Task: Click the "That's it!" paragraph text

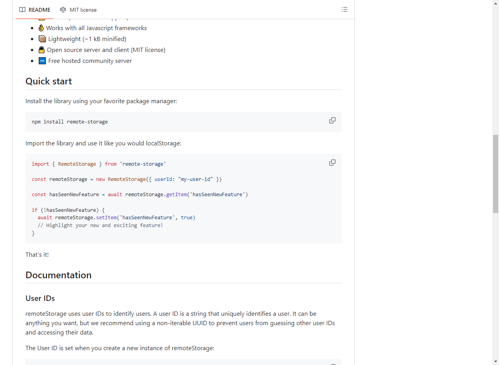Action: (37, 255)
